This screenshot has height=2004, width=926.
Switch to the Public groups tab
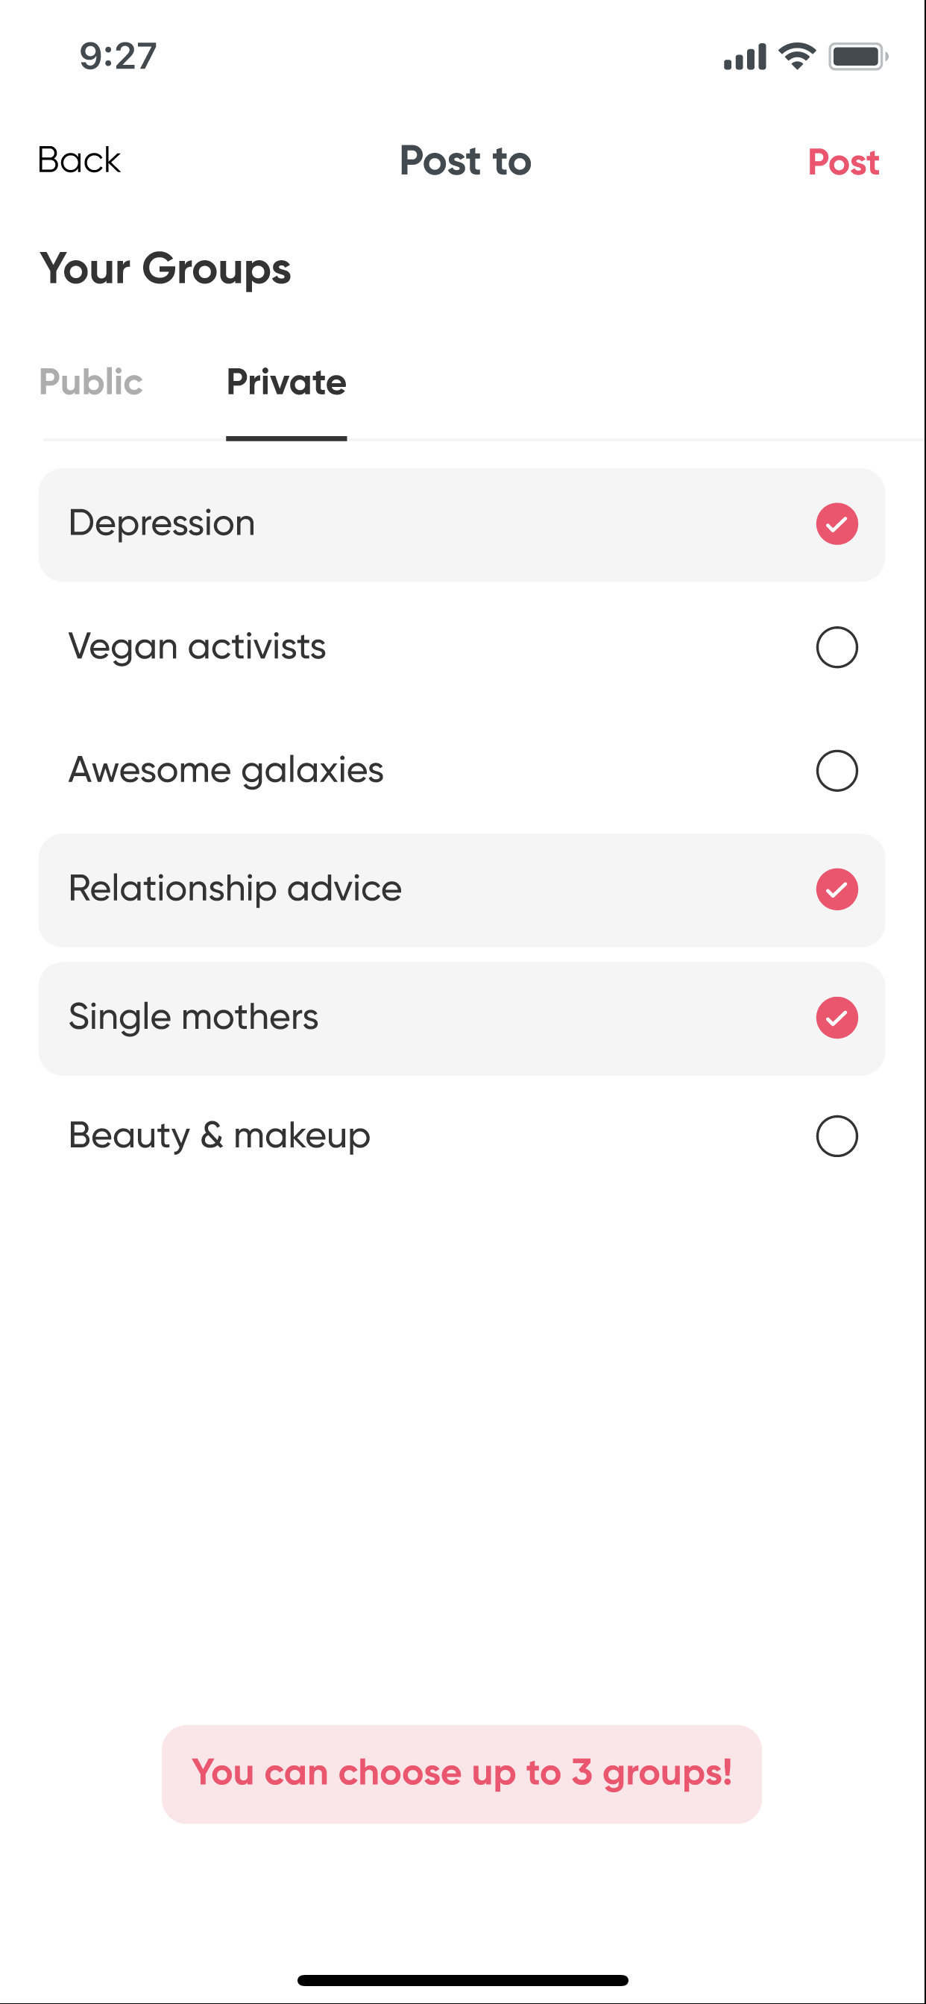[x=91, y=382]
